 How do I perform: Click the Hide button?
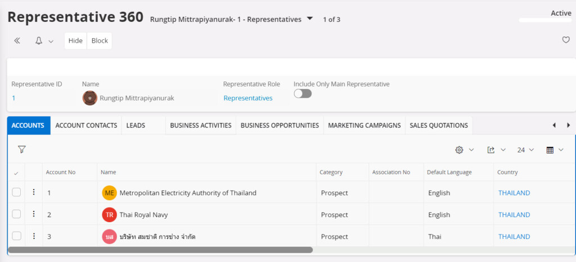pyautogui.click(x=75, y=41)
